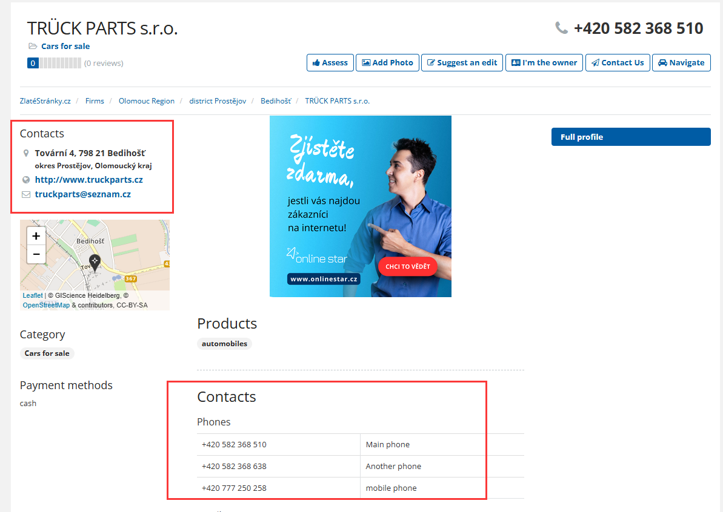Click www.onlinestar.cz in the ad banner
This screenshot has width=723, height=512.
[324, 279]
